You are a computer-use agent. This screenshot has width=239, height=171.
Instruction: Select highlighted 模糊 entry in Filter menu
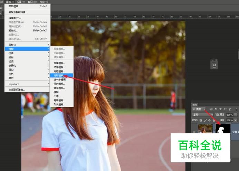27,49
